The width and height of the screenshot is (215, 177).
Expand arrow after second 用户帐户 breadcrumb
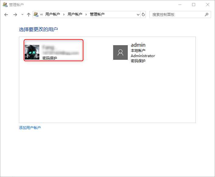[x=86, y=14]
